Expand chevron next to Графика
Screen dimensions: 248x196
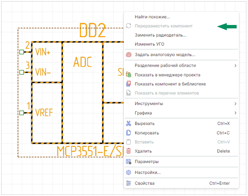click(236, 113)
